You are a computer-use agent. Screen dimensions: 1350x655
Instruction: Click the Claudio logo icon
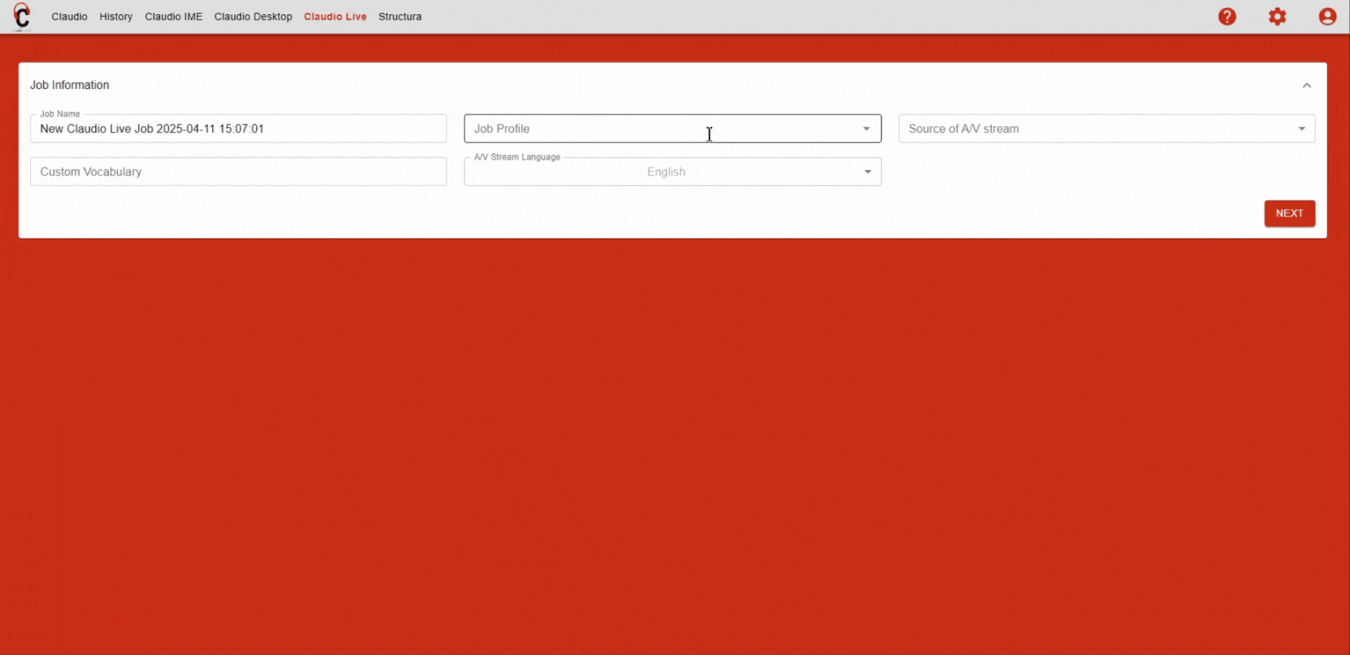pos(22,16)
